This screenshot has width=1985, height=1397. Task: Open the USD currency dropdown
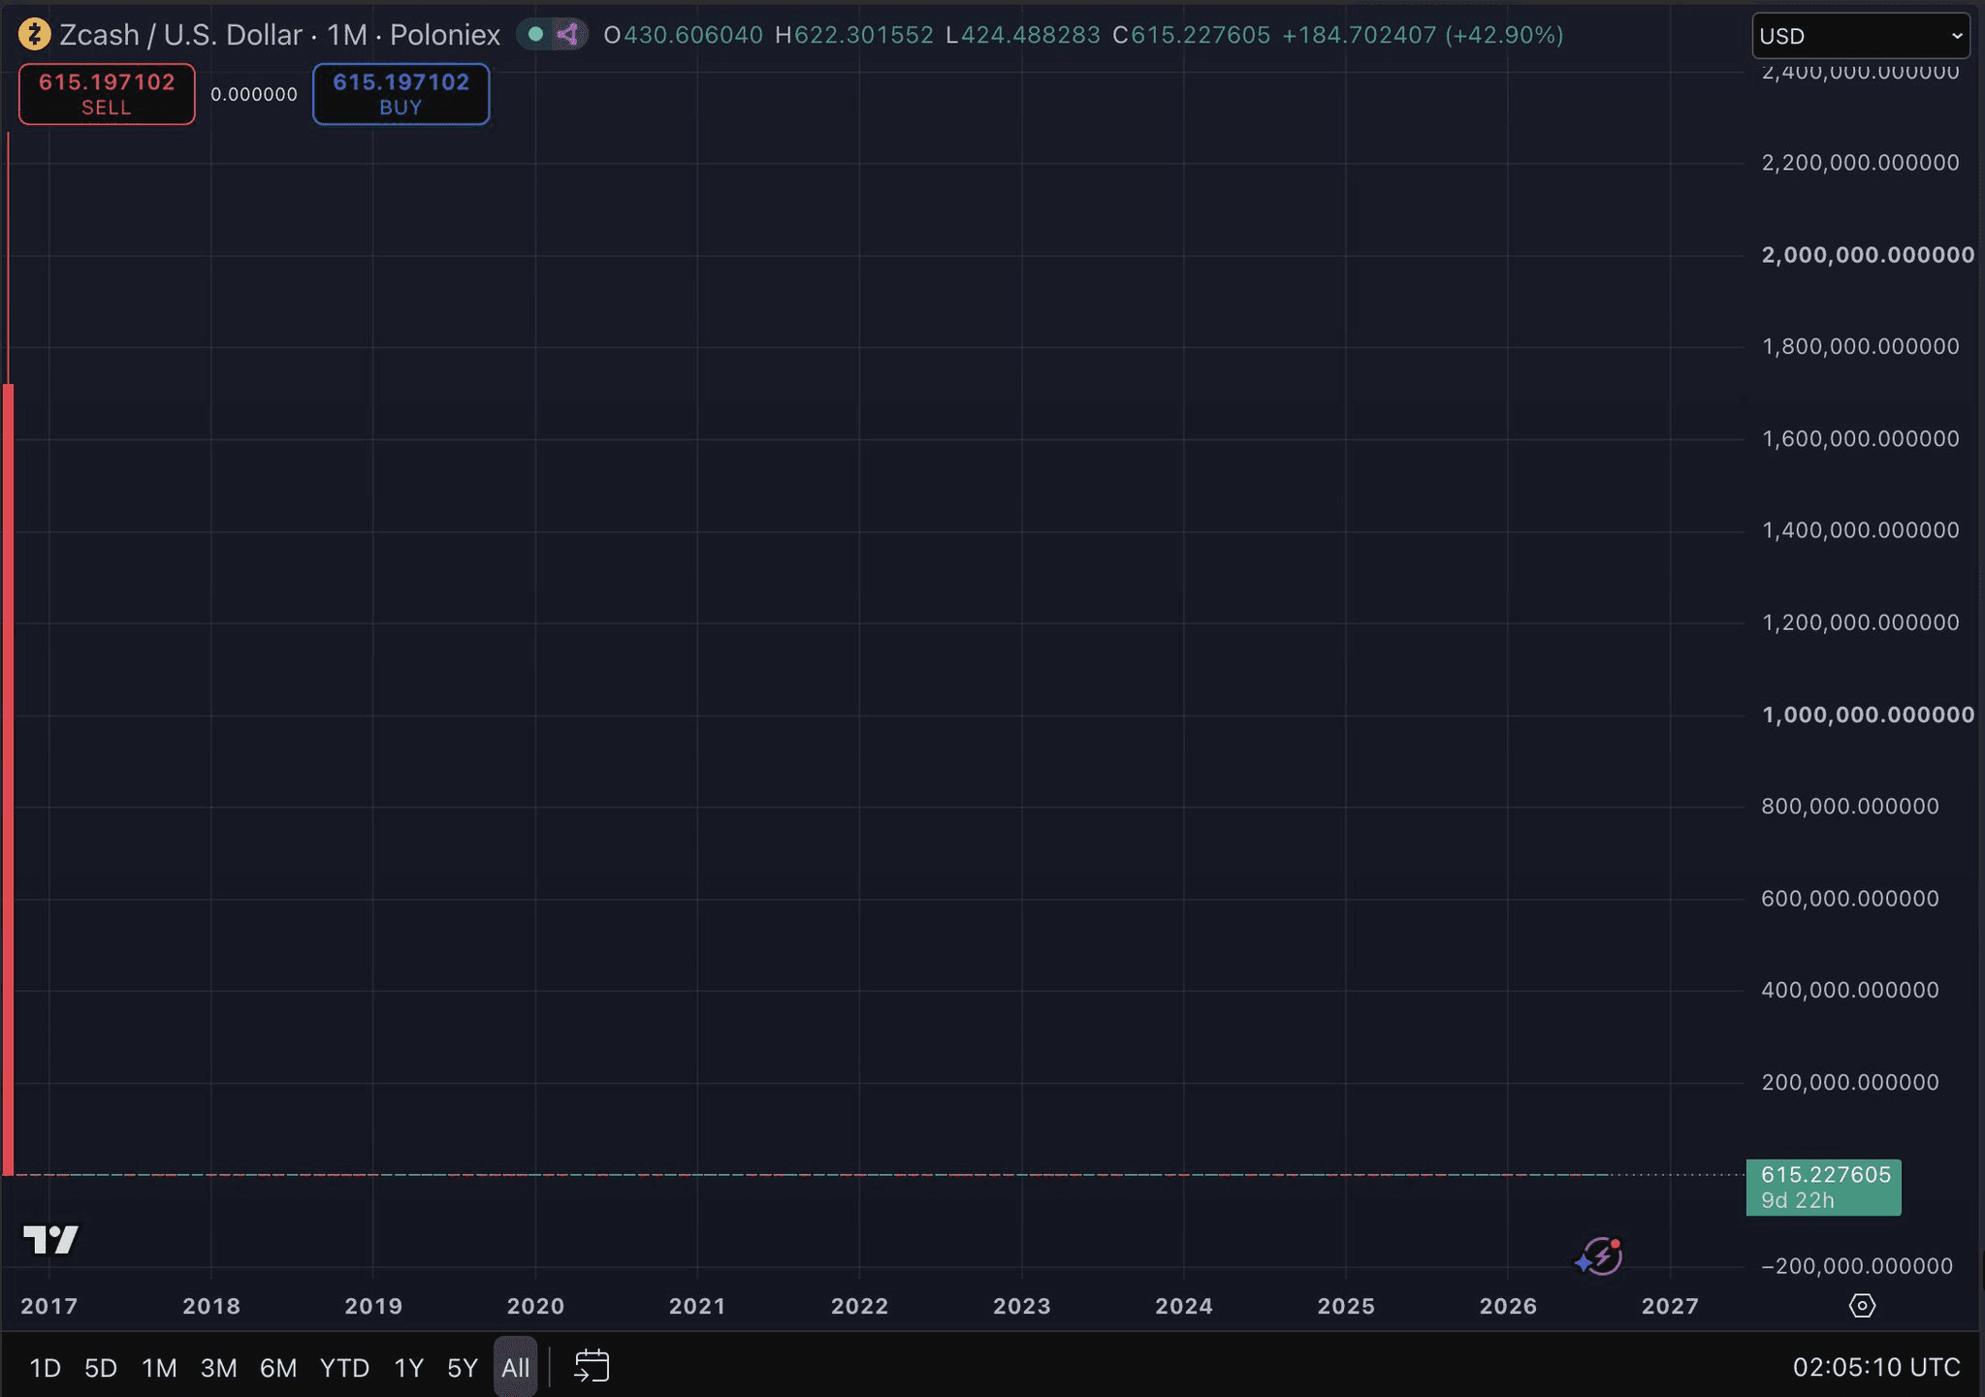click(1861, 36)
